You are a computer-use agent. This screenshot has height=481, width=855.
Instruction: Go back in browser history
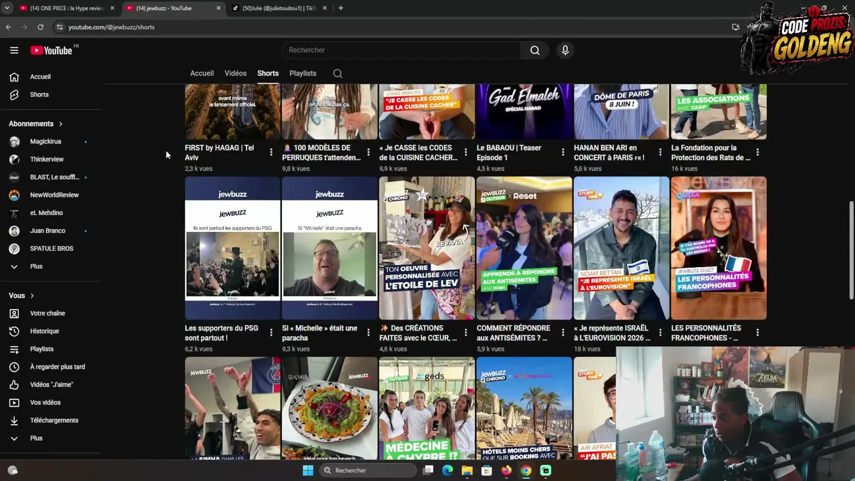click(8, 27)
